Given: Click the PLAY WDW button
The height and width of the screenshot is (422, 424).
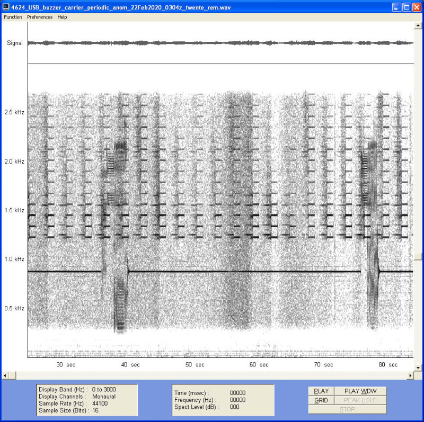Looking at the screenshot, I should click(x=360, y=391).
